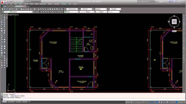Click the Annotation scale 1:1 control
186x104 pixels.
coord(164,102)
